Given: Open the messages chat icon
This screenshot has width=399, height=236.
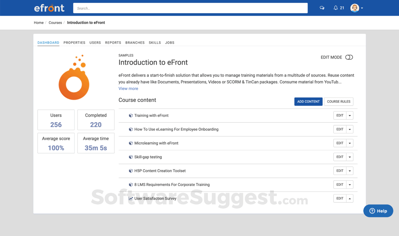Looking at the screenshot, I should coord(322,8).
